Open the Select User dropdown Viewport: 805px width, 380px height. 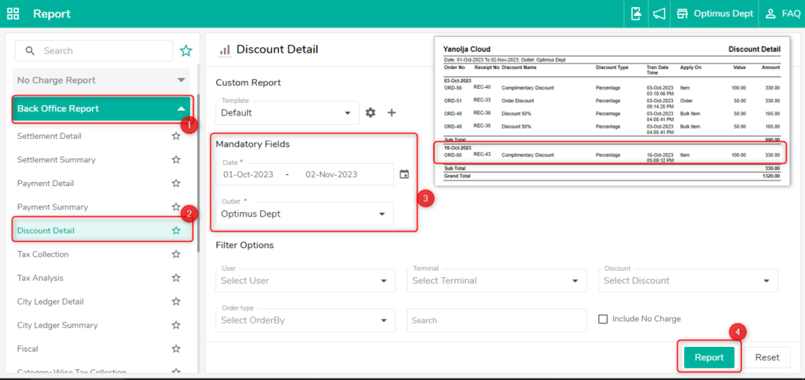click(306, 280)
